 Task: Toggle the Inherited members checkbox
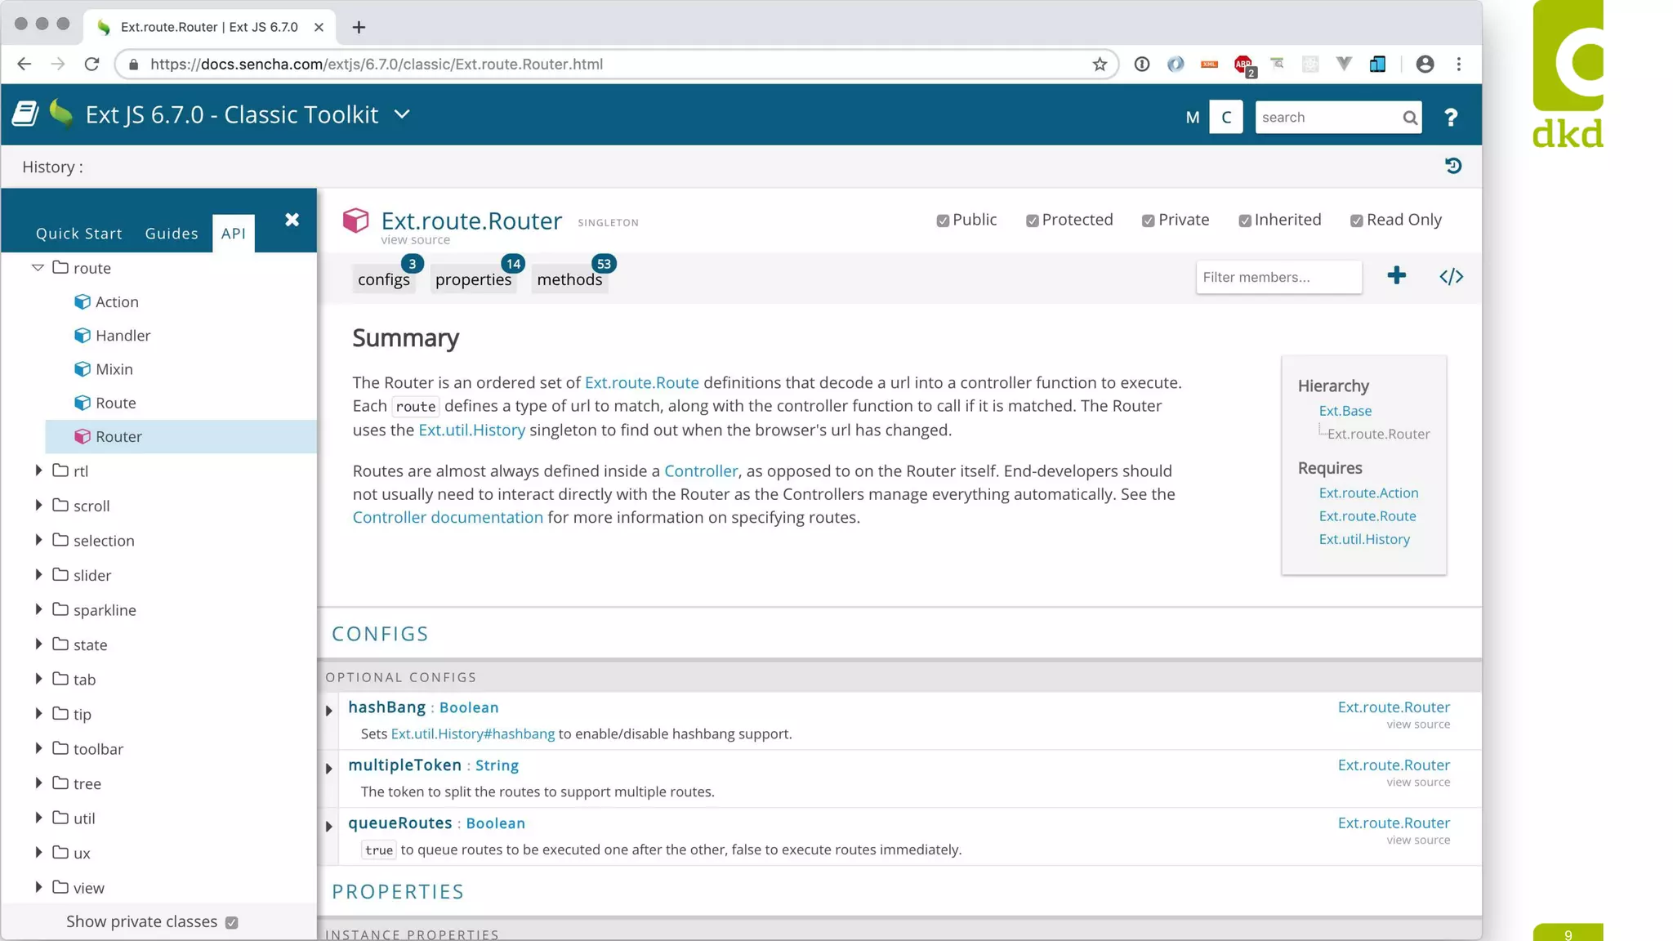[x=1244, y=221]
